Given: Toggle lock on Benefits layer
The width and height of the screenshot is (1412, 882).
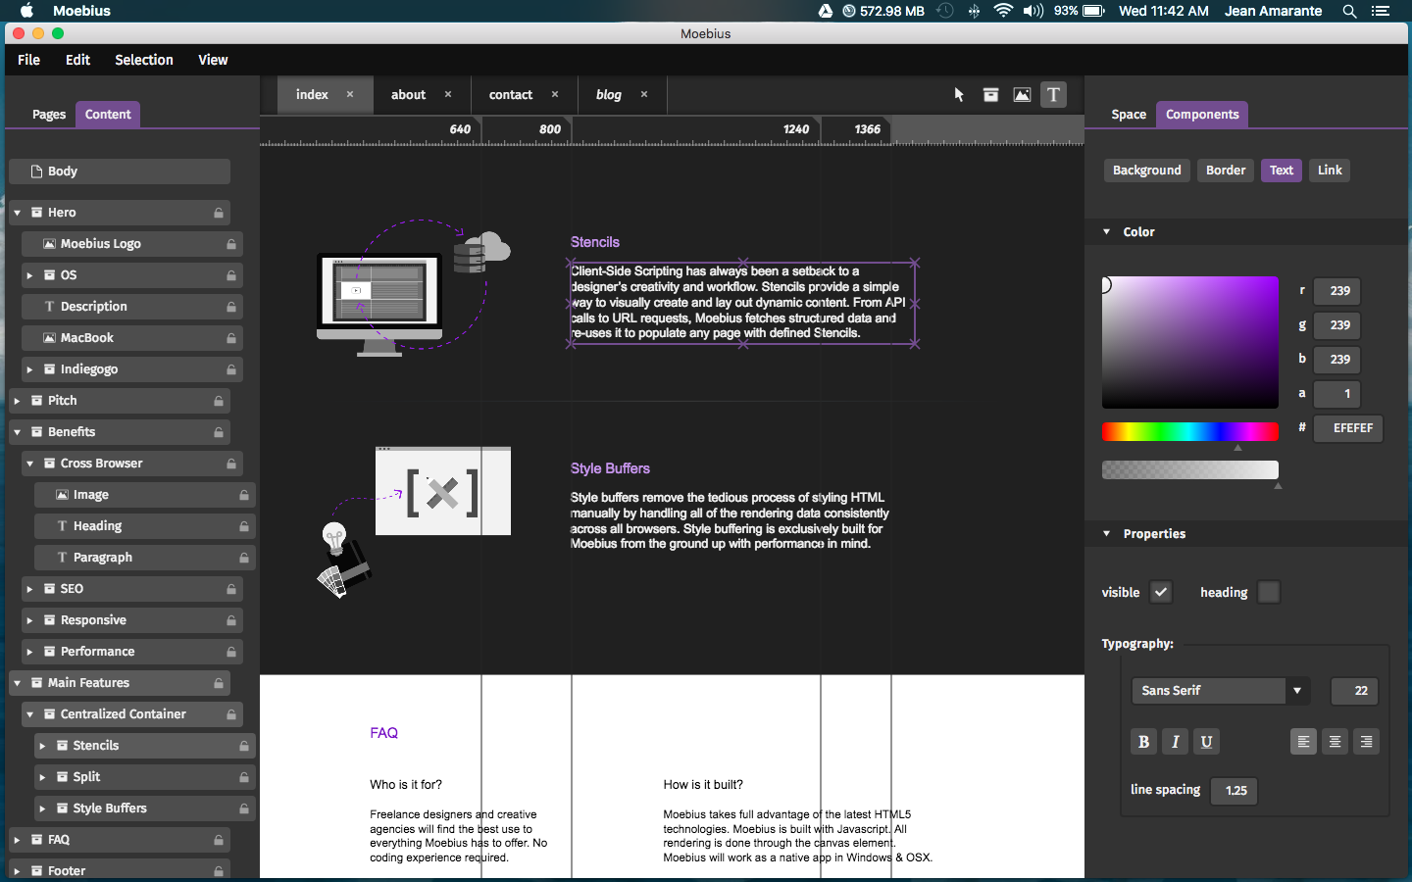Looking at the screenshot, I should click(x=219, y=432).
